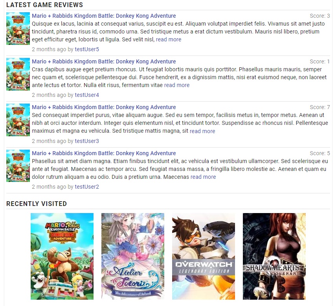Open game title link in testUser4's review

pos(104,61)
